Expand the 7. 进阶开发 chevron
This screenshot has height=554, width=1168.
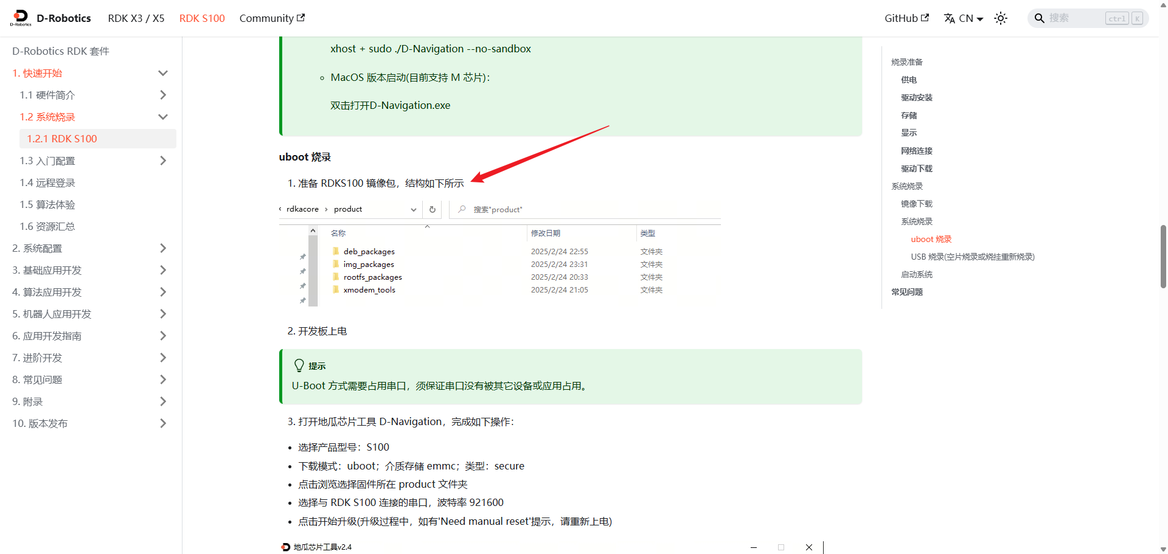(163, 358)
